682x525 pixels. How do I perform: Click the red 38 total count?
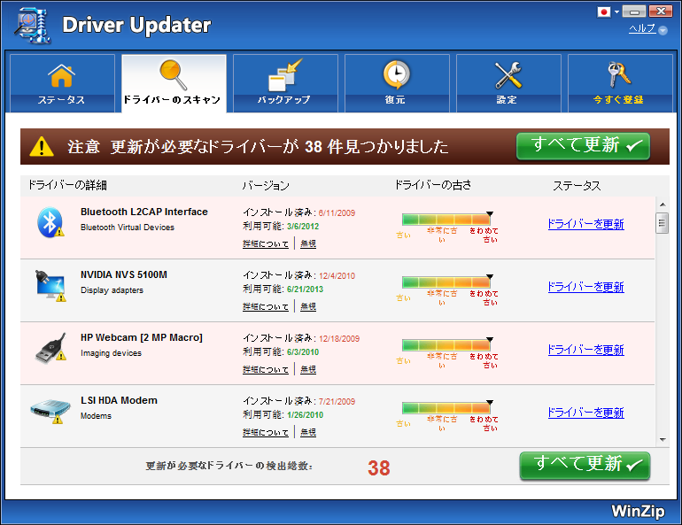(379, 468)
